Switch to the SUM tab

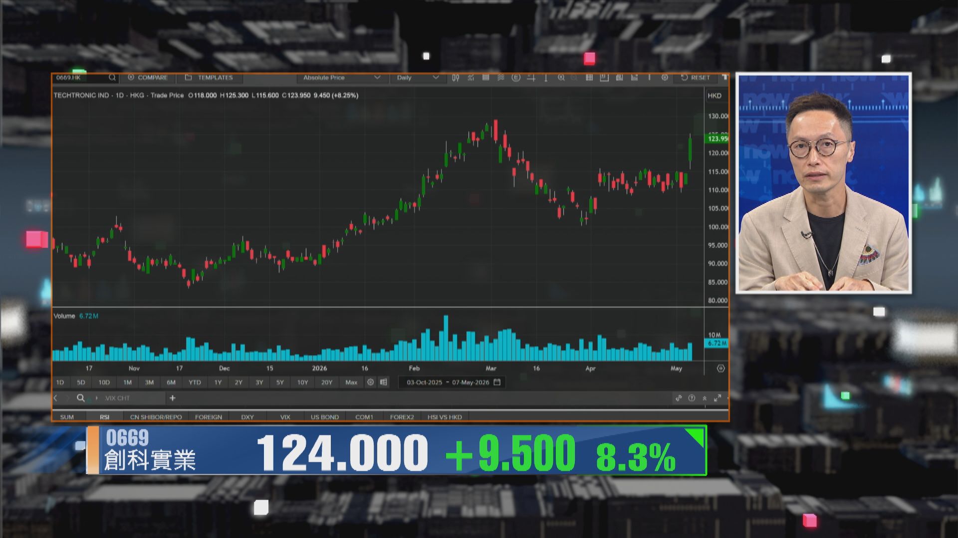click(x=67, y=417)
